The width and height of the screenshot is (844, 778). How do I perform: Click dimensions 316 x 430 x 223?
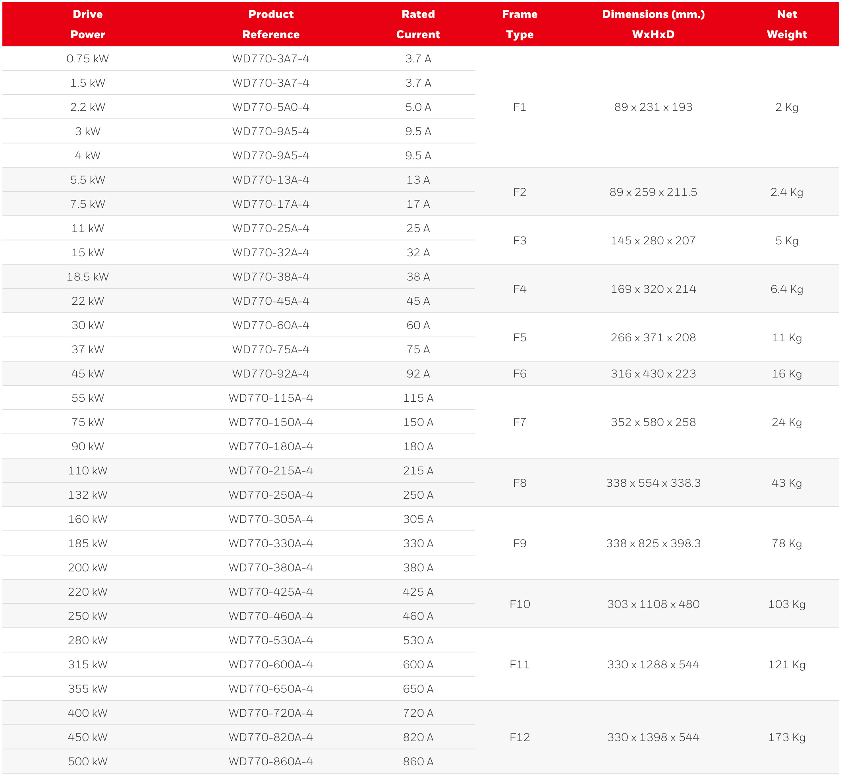point(653,374)
